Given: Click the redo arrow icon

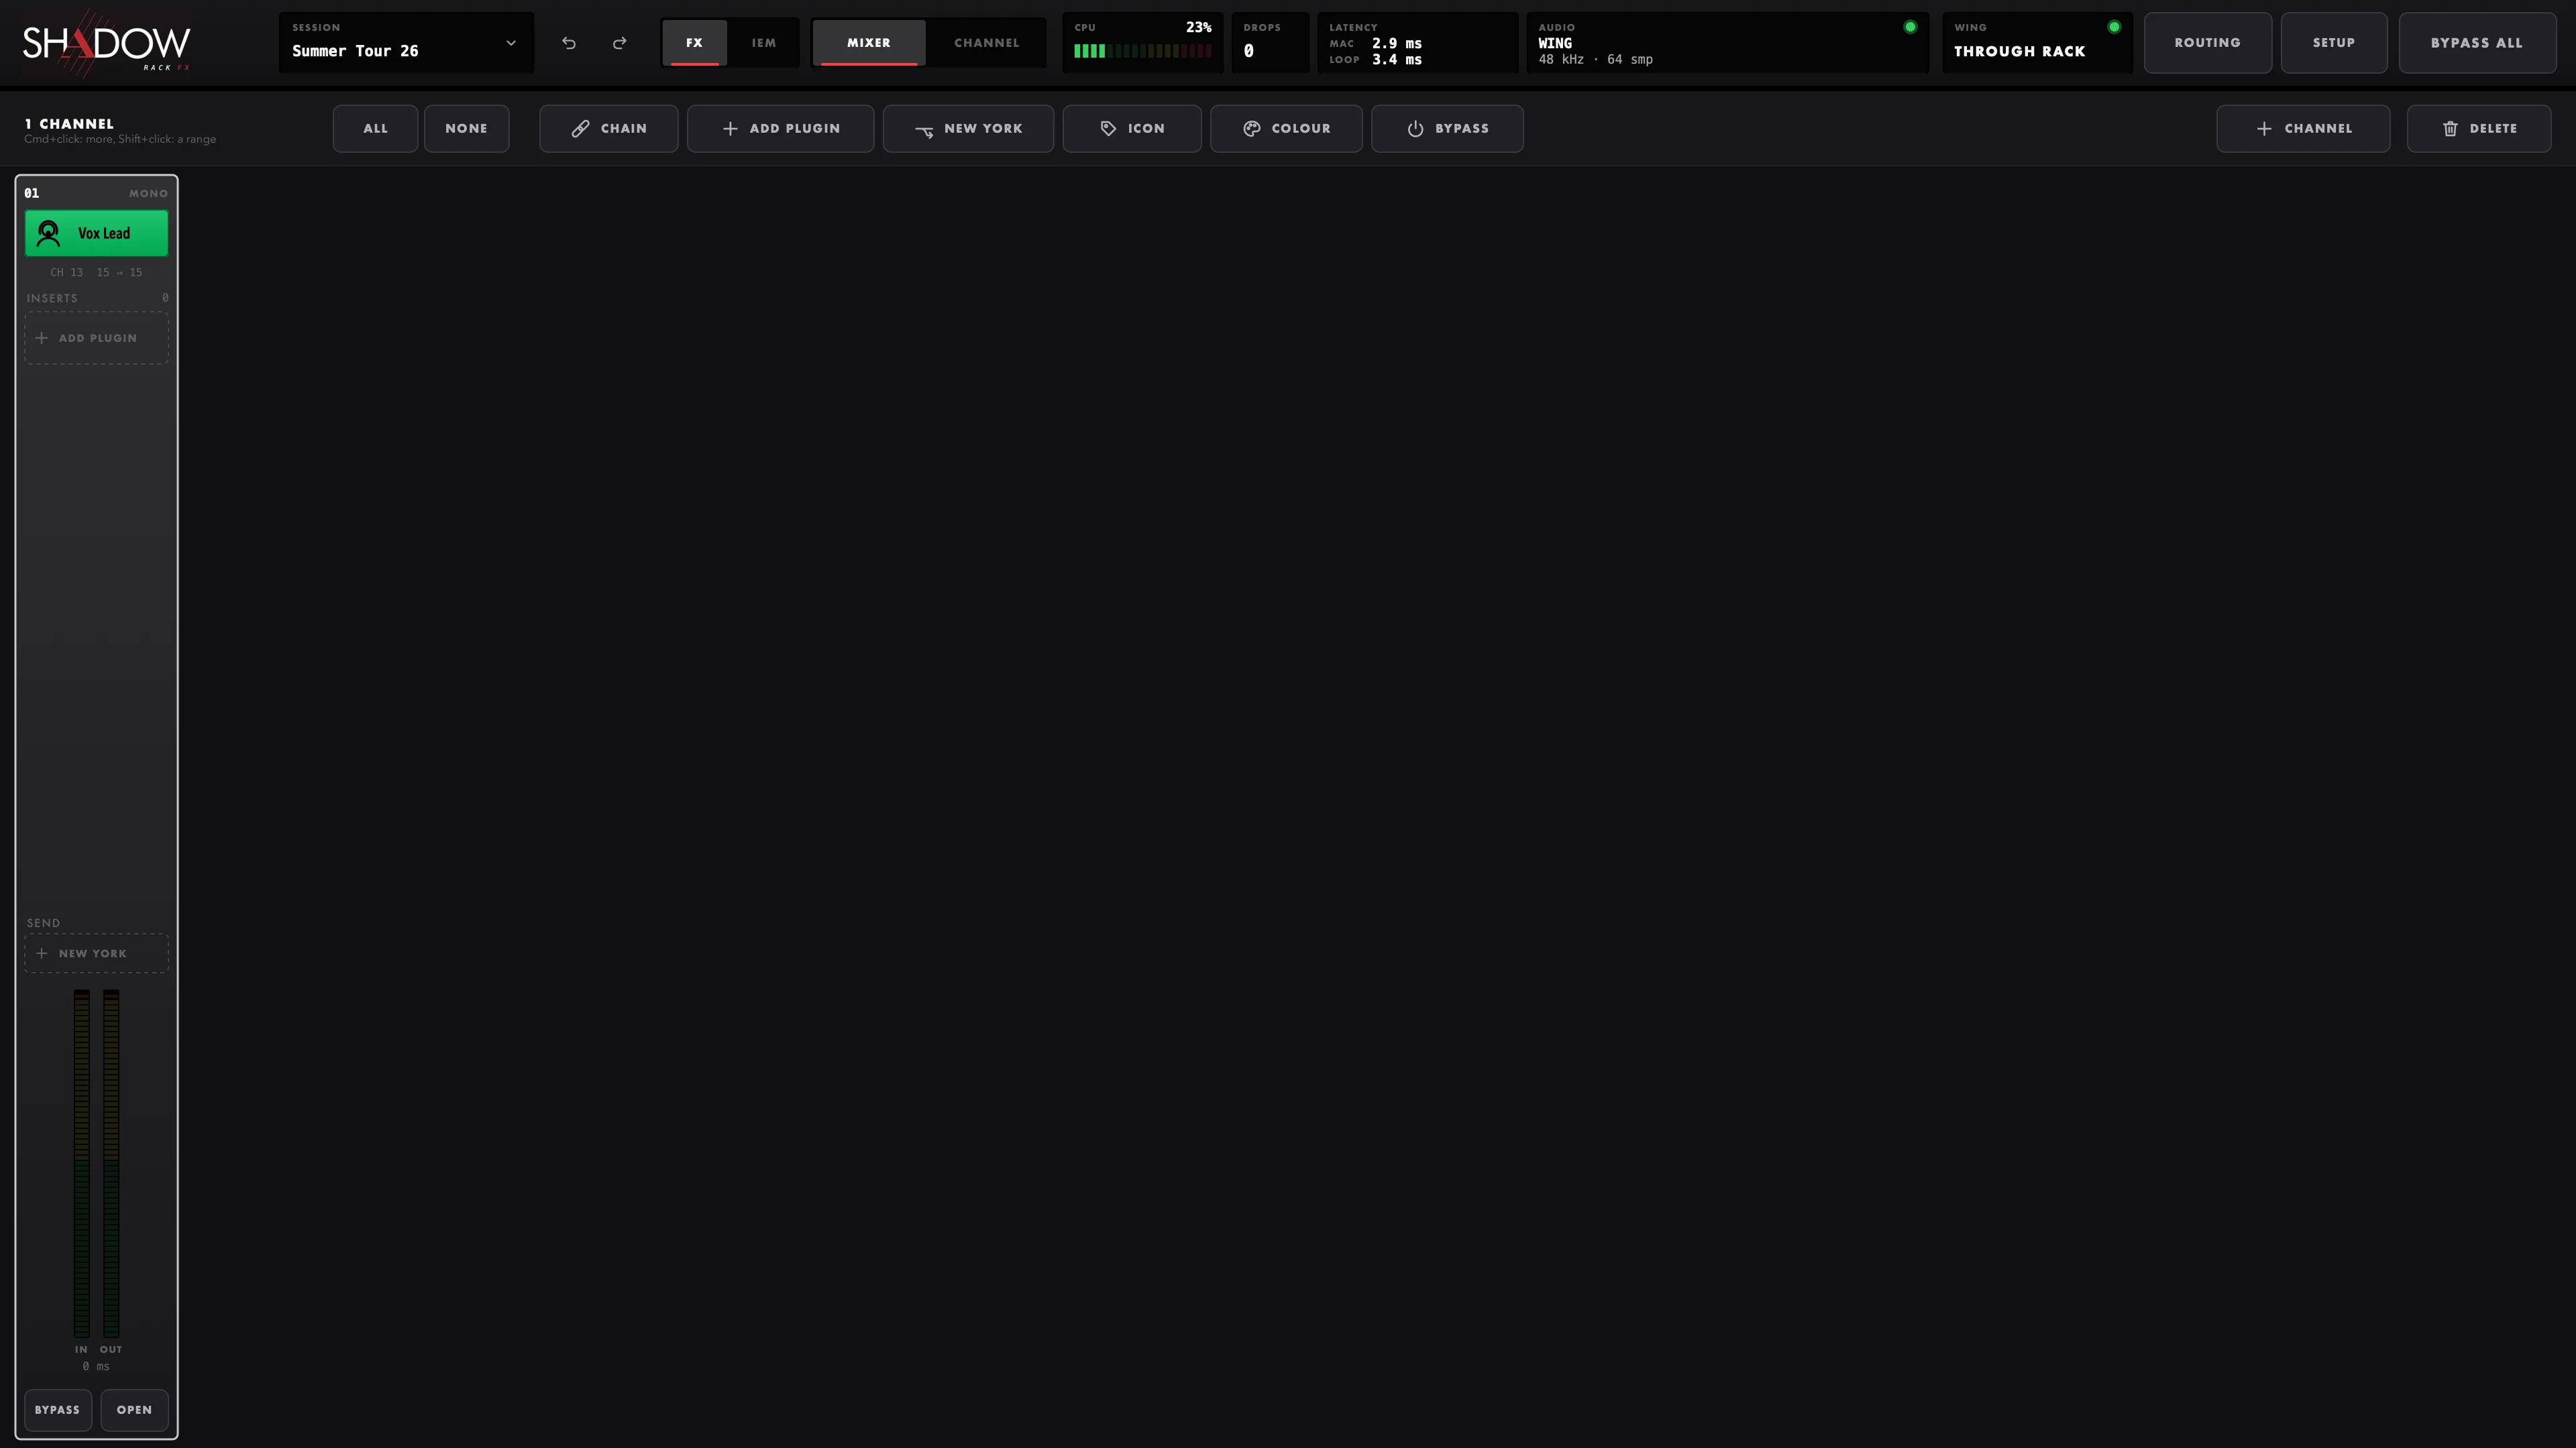Looking at the screenshot, I should point(620,43).
